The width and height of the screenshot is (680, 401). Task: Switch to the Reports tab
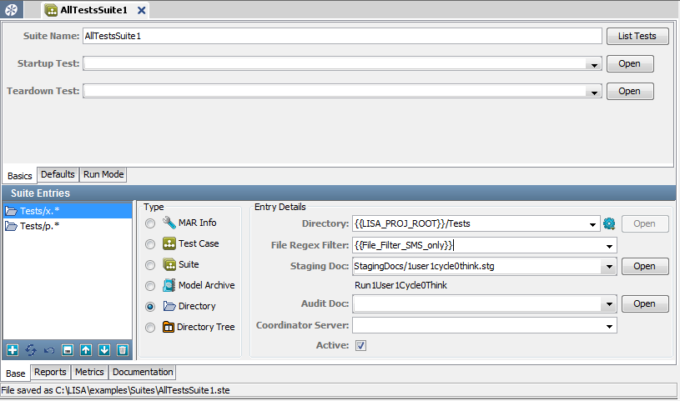50,372
